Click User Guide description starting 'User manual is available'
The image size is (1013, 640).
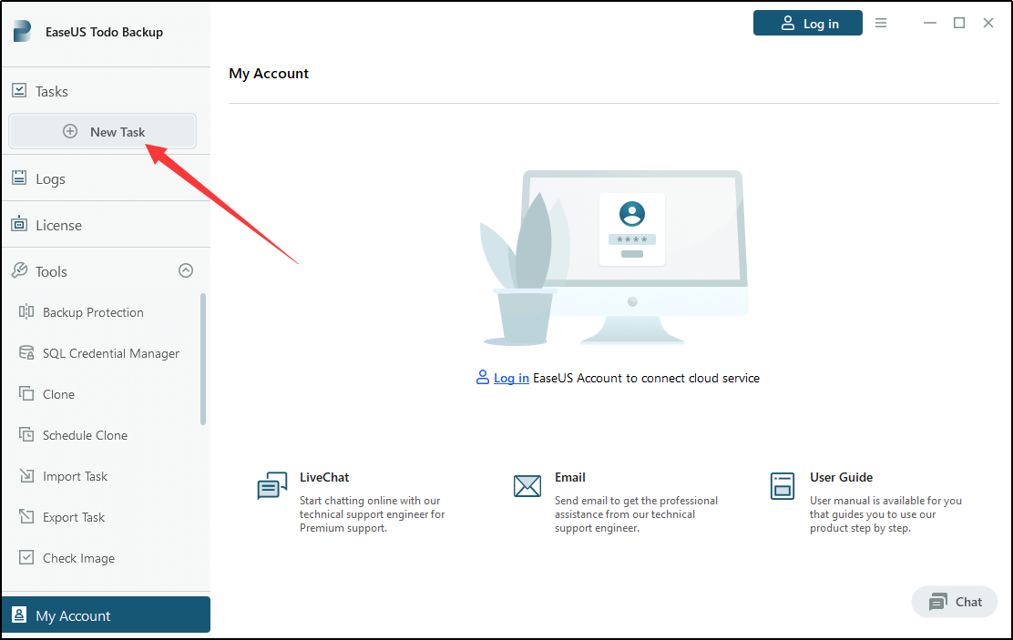(x=885, y=514)
